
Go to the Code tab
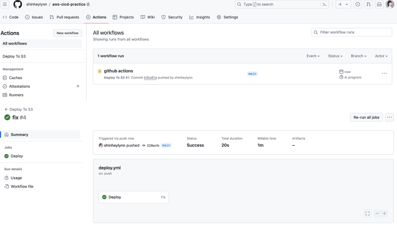click(x=11, y=17)
